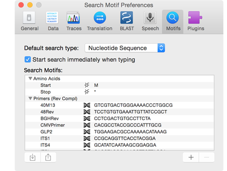Select the Motifs preferences tab
This screenshot has width=227, height=171.
173,21
